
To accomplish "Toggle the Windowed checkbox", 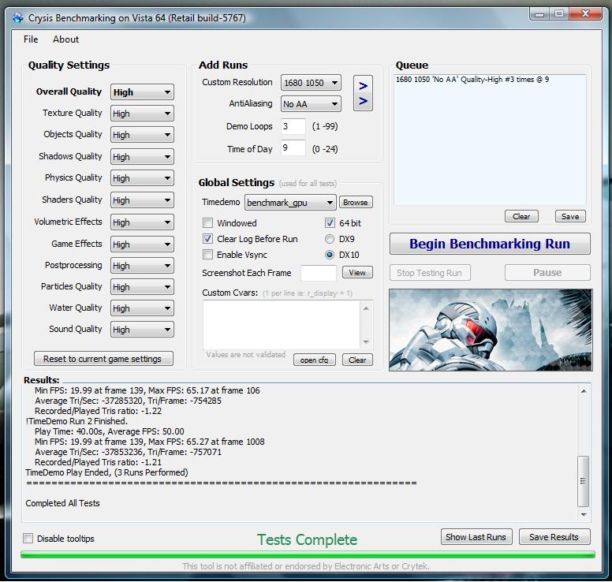I will point(207,223).
